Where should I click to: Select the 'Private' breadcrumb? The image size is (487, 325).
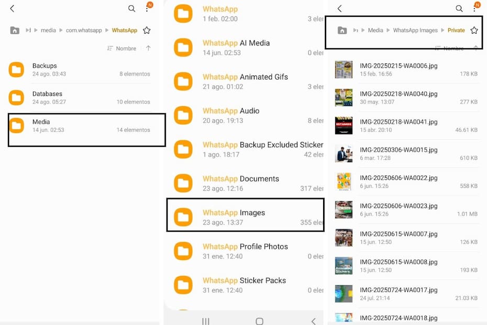456,30
